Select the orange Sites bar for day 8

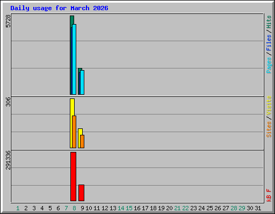tap(74, 132)
